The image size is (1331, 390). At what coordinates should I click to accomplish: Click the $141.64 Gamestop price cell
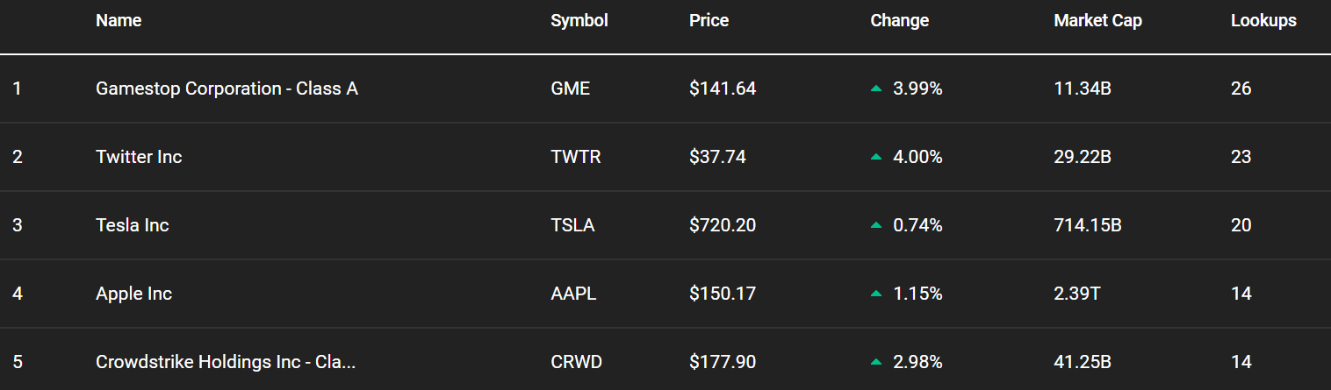(723, 89)
